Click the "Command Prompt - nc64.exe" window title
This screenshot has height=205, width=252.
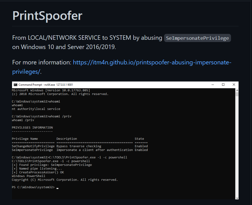46,85
